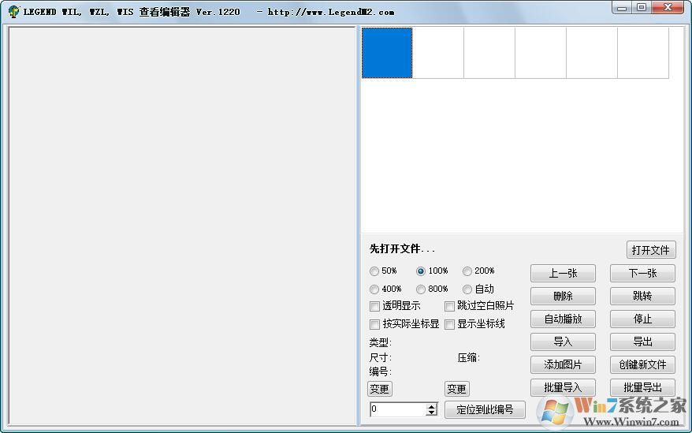Go to previous image with 上一张
This screenshot has width=692, height=433.
563,273
